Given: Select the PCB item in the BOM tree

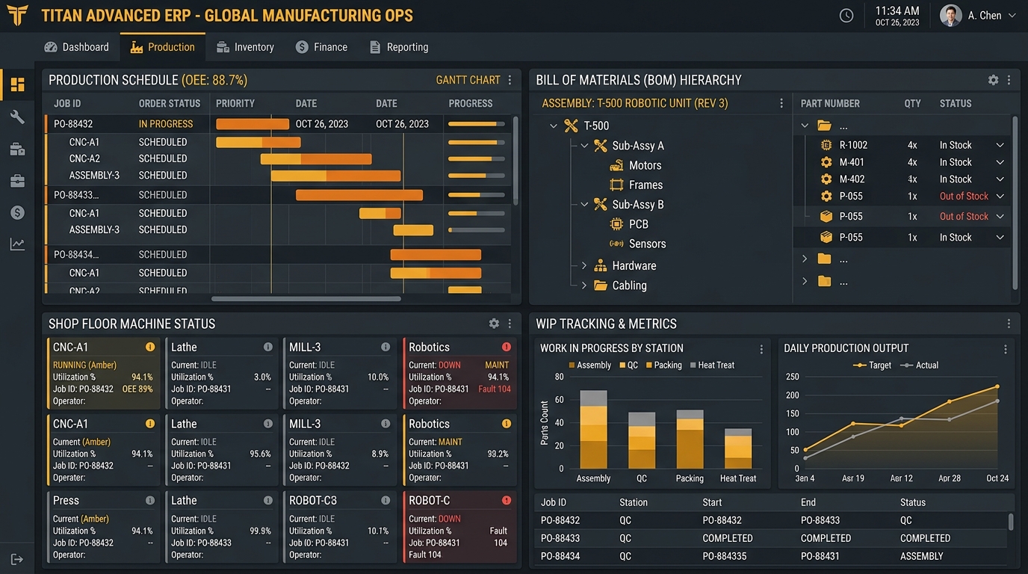Looking at the screenshot, I should point(639,224).
